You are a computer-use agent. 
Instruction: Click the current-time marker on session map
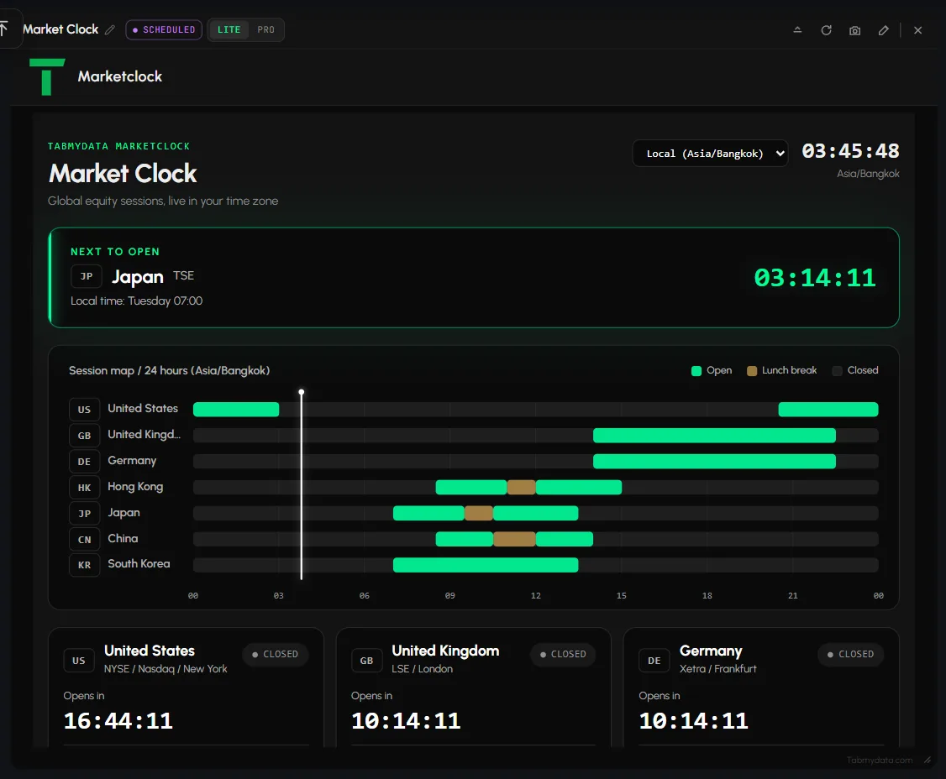pos(301,484)
